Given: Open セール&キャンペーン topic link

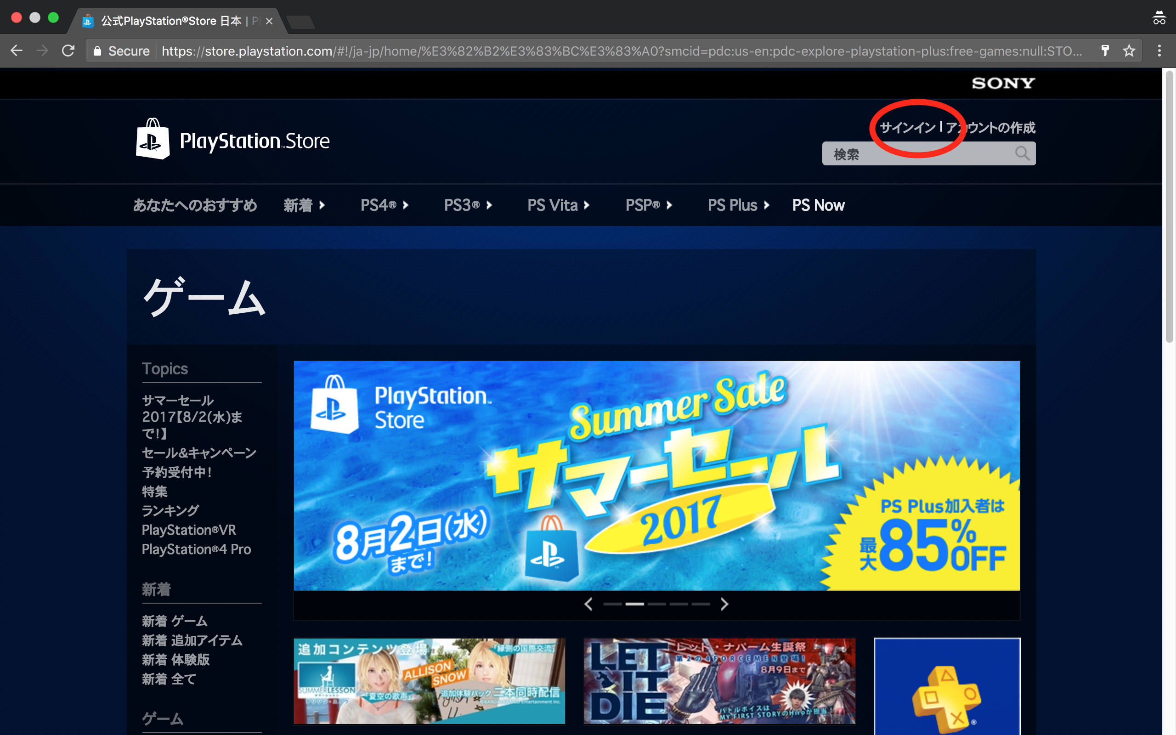Looking at the screenshot, I should tap(199, 453).
